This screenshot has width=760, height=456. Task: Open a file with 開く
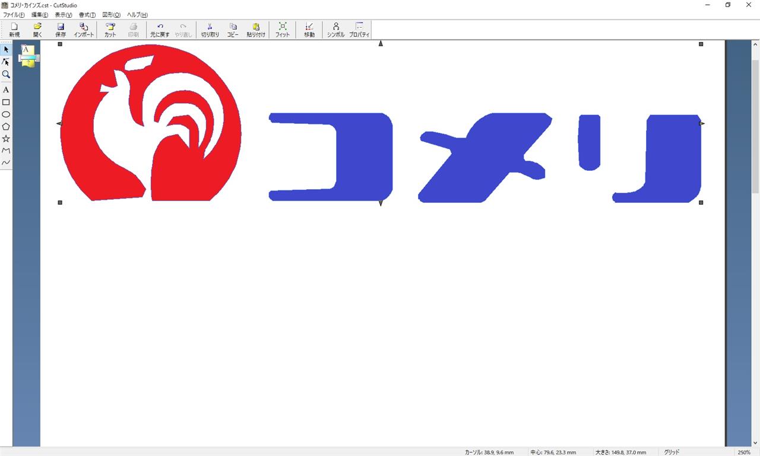[37, 30]
